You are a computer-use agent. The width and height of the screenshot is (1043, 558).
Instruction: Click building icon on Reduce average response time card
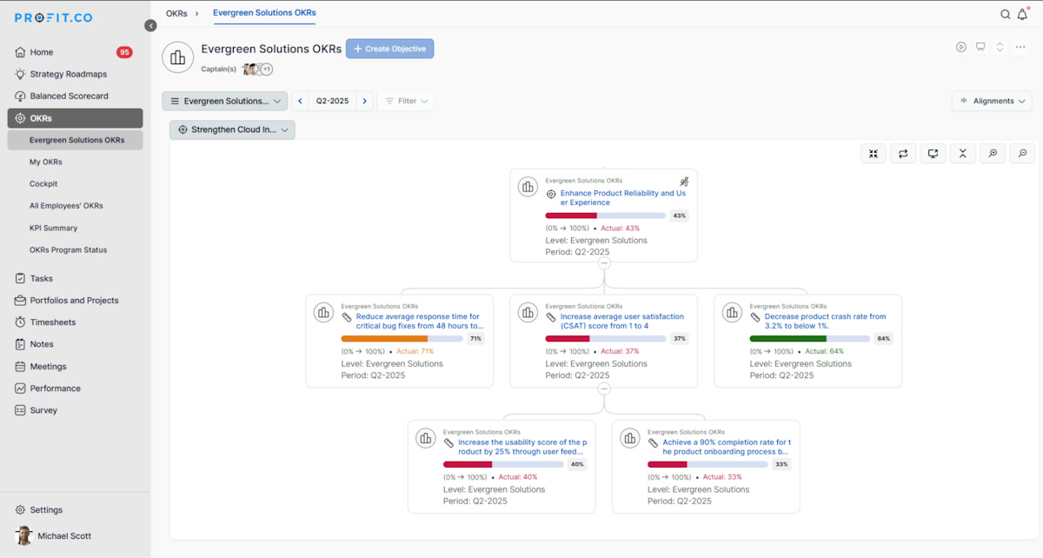(323, 312)
